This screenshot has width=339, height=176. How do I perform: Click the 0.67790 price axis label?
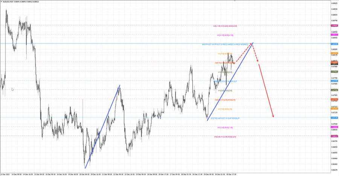[x=334, y=78]
